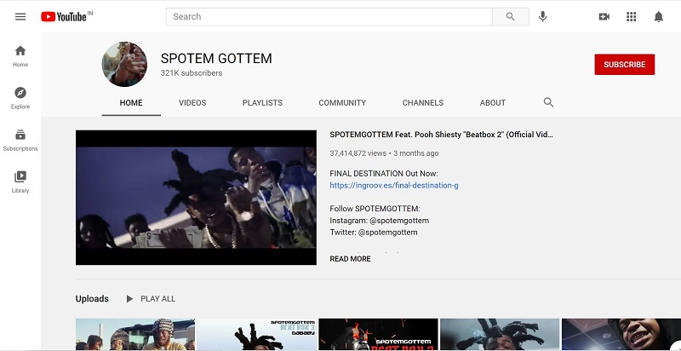Open the ingroov.es final-destination link
The height and width of the screenshot is (351, 681).
click(394, 186)
